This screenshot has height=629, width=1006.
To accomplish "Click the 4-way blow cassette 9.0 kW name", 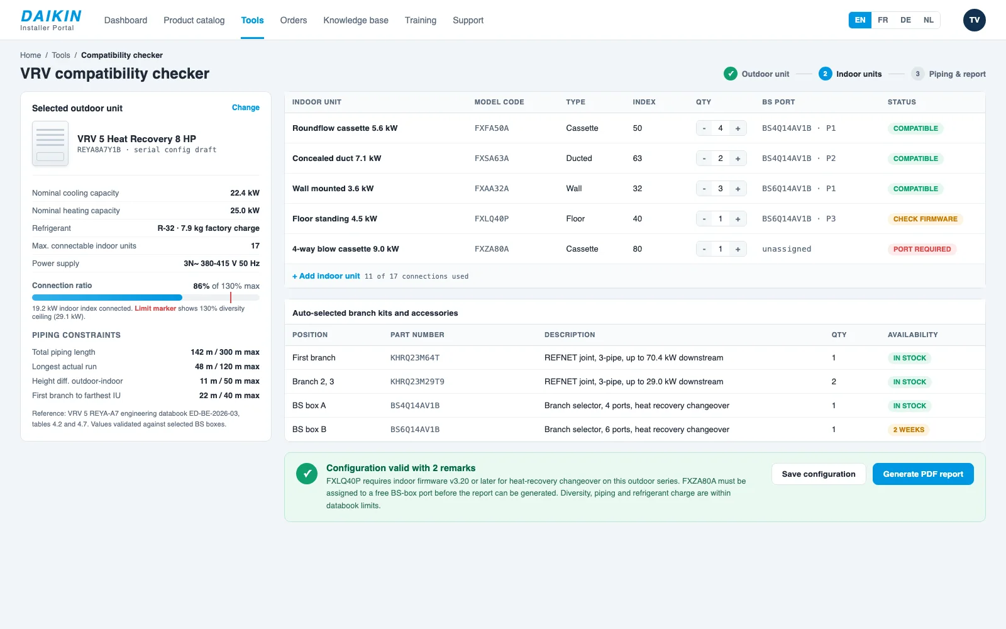I will [x=346, y=249].
